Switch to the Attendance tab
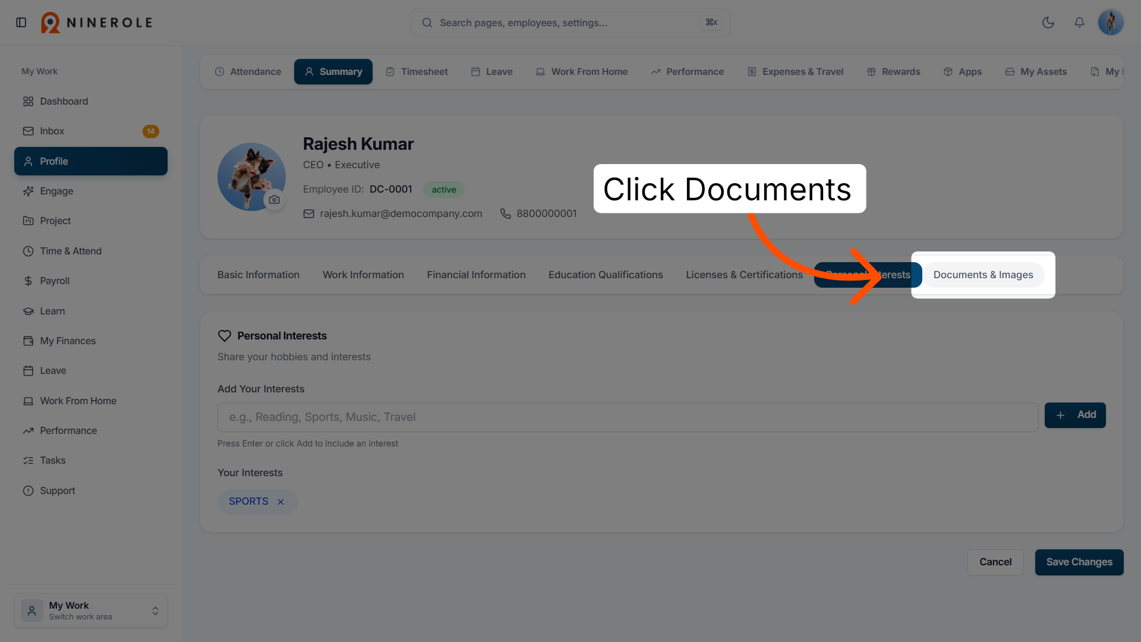This screenshot has width=1141, height=642. click(x=248, y=71)
